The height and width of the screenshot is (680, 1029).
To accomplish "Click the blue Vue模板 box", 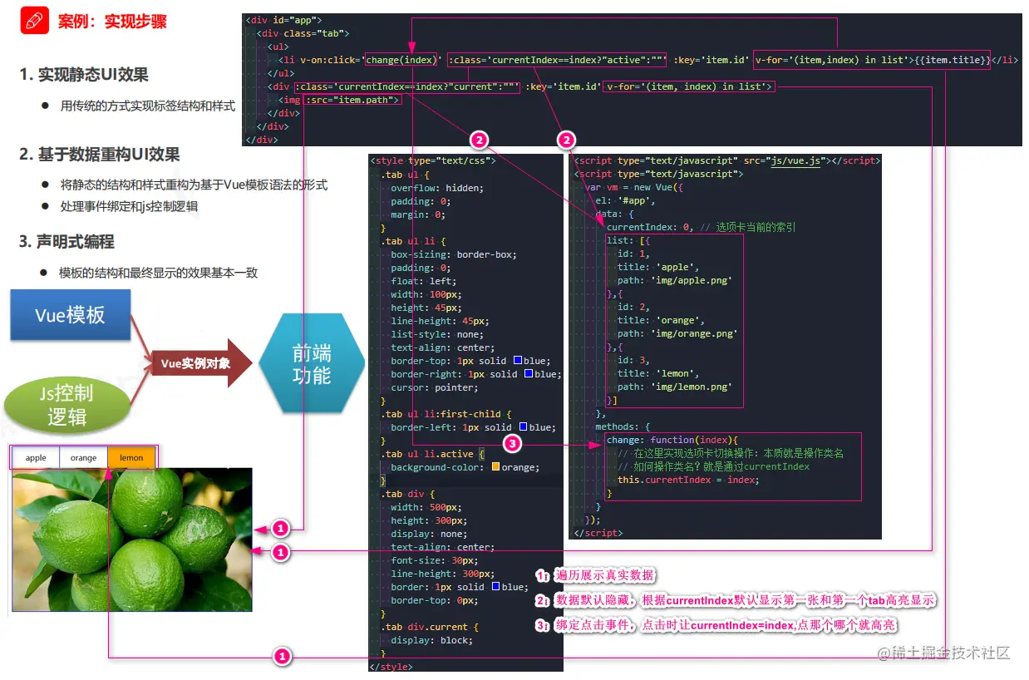I will coord(71,315).
